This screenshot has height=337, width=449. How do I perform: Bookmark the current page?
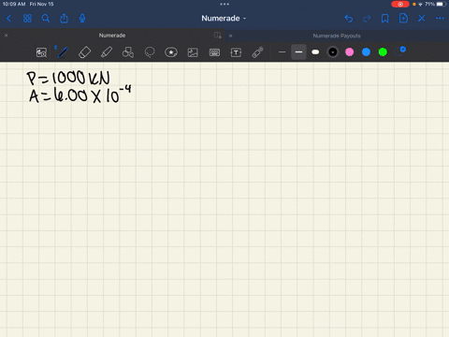(x=385, y=19)
